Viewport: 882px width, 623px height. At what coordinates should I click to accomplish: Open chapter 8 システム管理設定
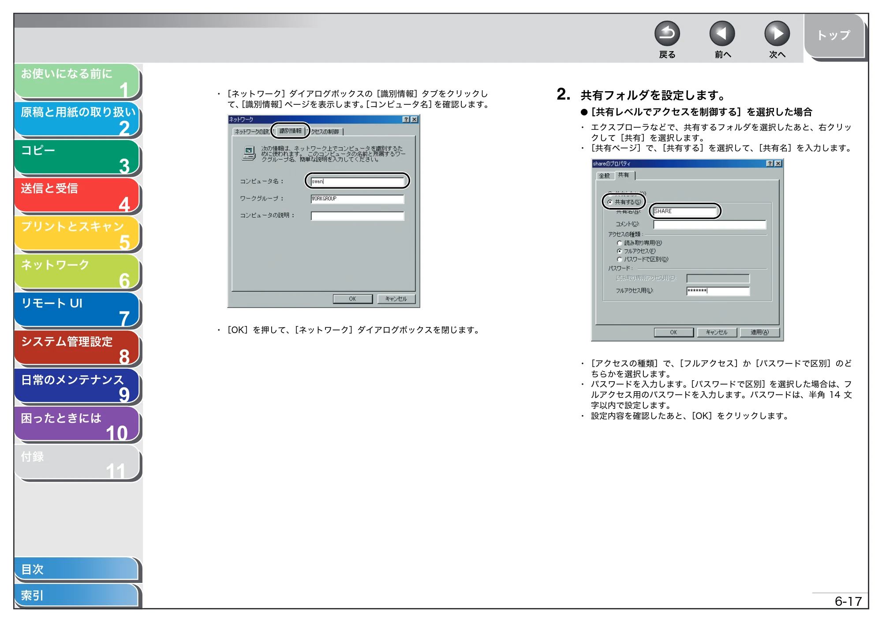pos(77,349)
